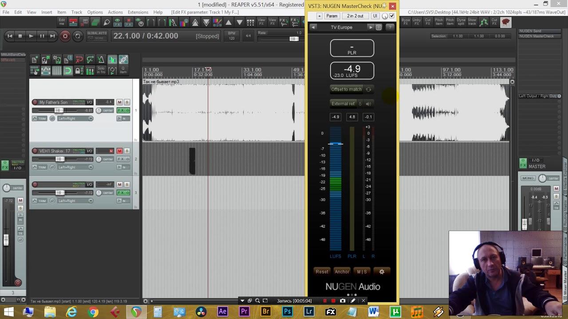Select next preset arrow in MasterCheck
This screenshot has width=568, height=319.
(x=371, y=27)
